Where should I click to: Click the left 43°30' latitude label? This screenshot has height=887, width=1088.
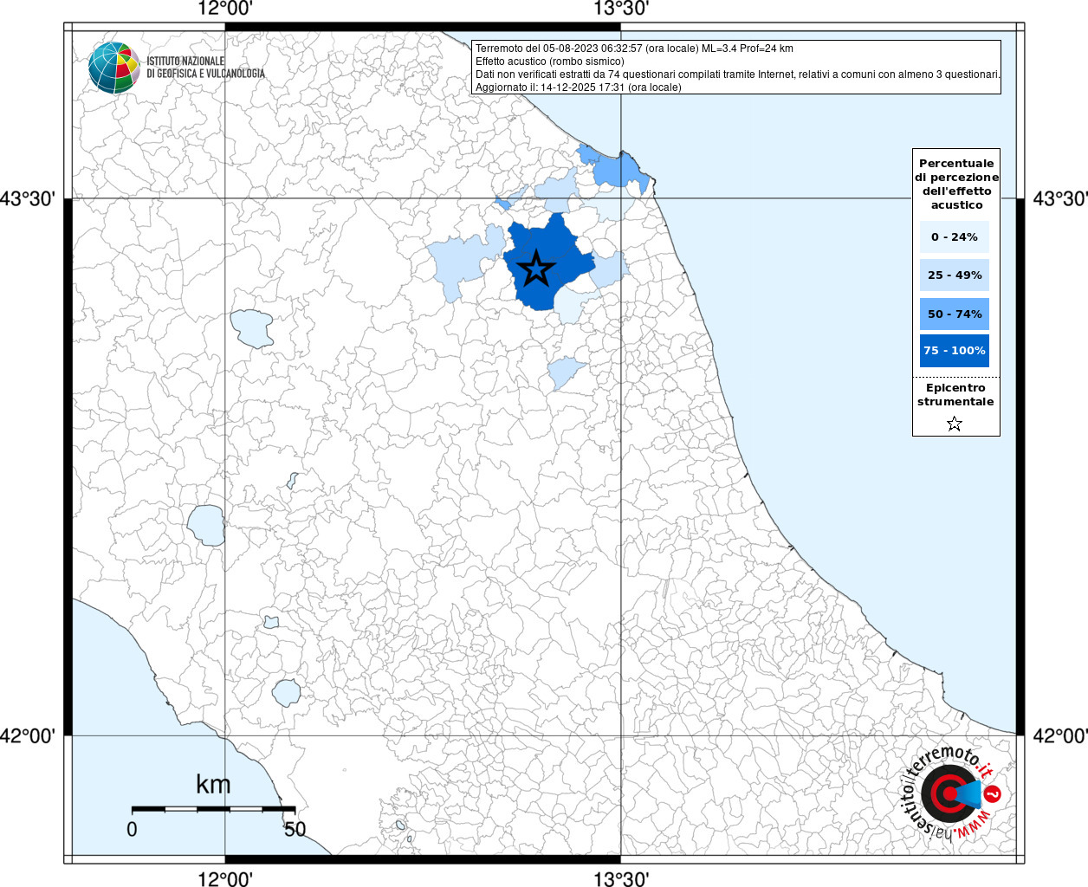pos(28,198)
